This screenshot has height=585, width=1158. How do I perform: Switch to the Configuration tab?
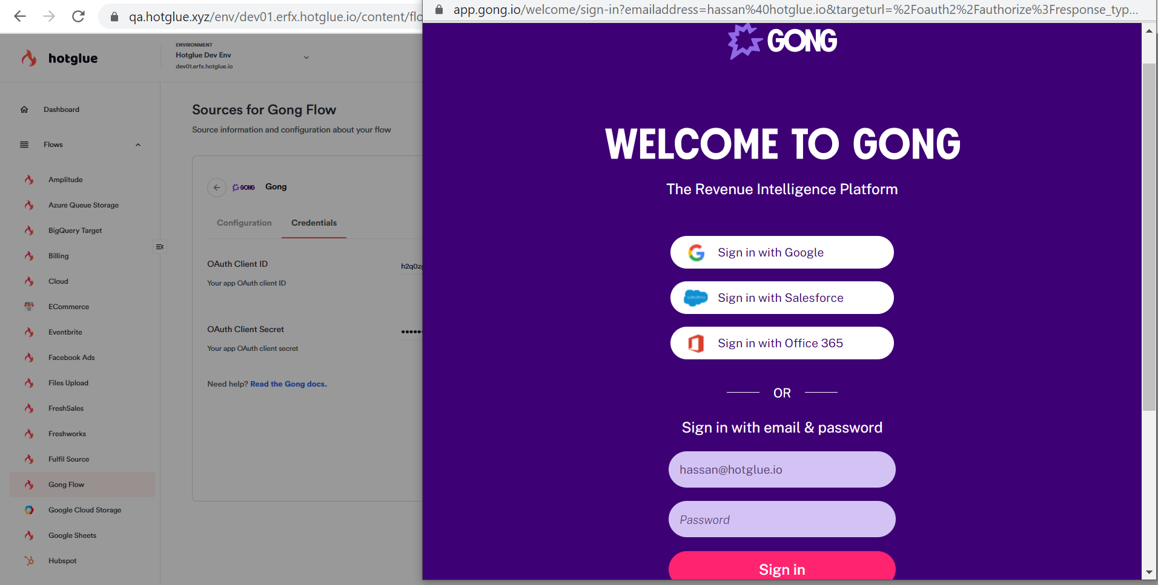tap(244, 223)
